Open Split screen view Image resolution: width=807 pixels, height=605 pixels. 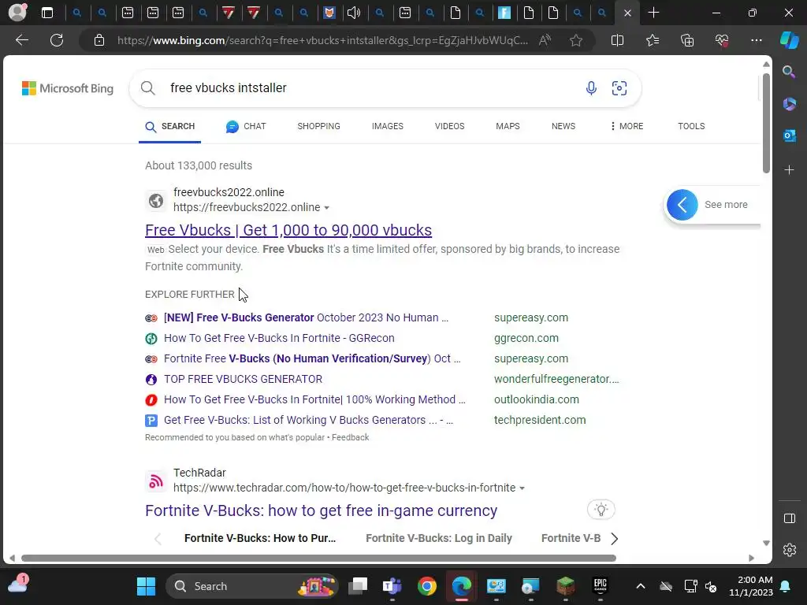click(617, 40)
